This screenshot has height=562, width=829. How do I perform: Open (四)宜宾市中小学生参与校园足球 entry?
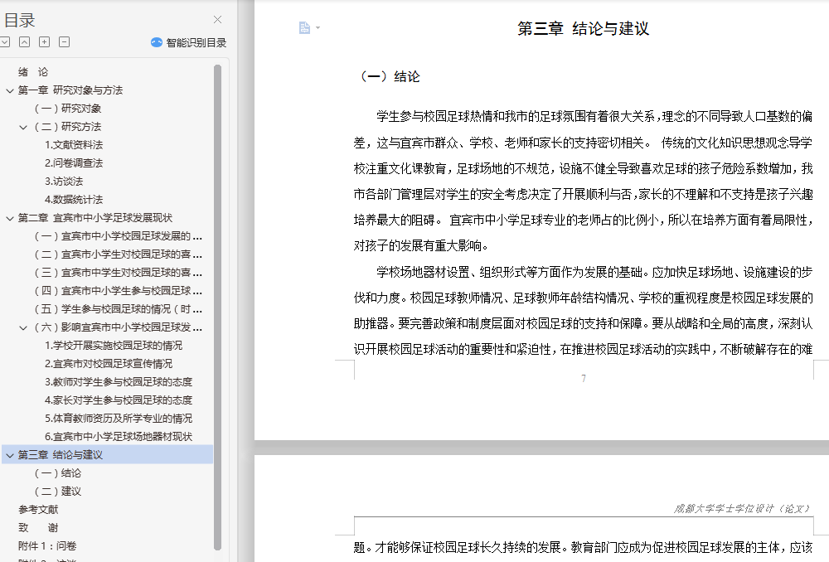click(119, 291)
